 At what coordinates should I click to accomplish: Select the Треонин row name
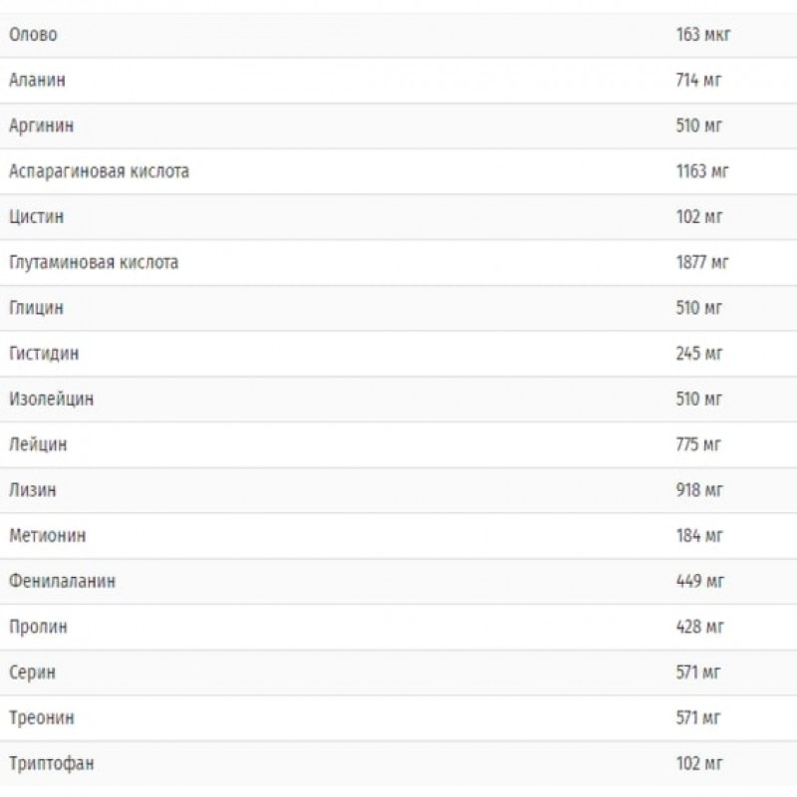(41, 718)
